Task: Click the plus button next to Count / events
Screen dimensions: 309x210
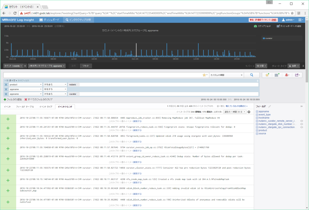Action: [25, 66]
